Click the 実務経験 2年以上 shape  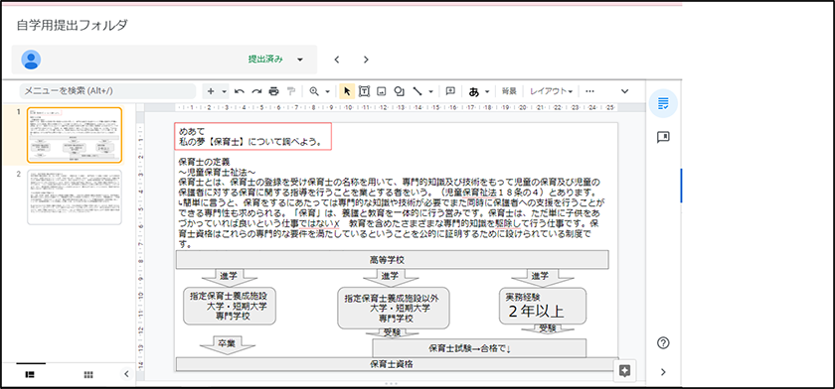click(x=543, y=306)
